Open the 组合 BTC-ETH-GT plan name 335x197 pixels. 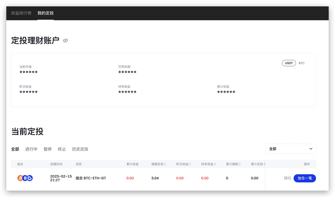[91, 178]
